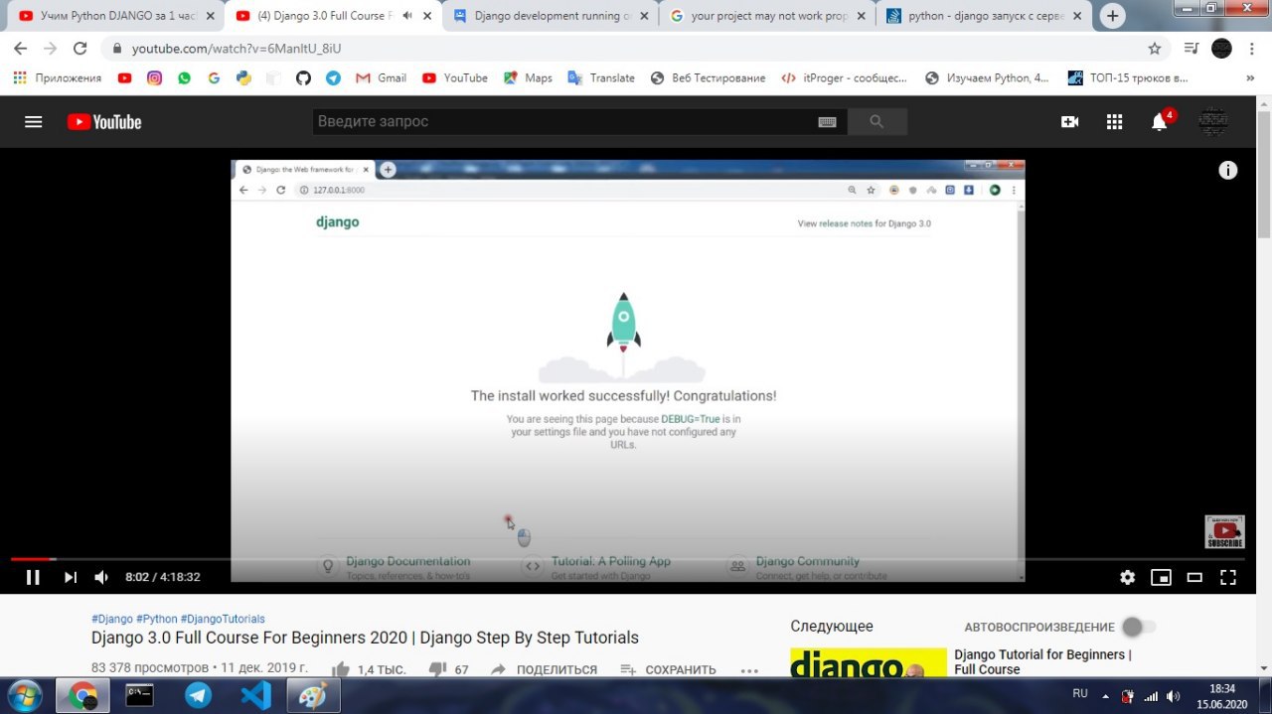Open the Gmail bookmark
1272x714 pixels.
pos(381,77)
